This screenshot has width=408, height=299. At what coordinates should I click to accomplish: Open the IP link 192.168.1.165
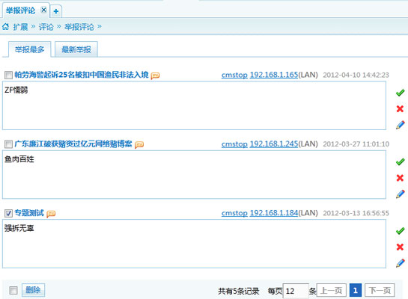coord(274,75)
